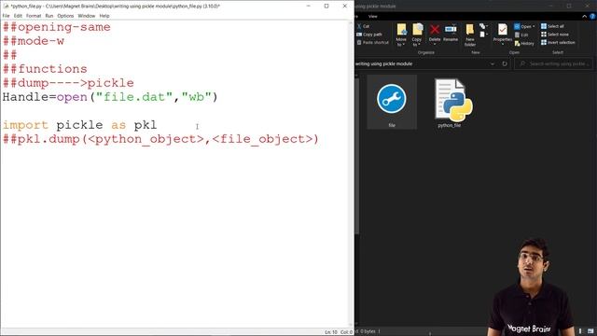Open the Move to dropdown
The height and width of the screenshot is (336, 597).
click(x=401, y=35)
